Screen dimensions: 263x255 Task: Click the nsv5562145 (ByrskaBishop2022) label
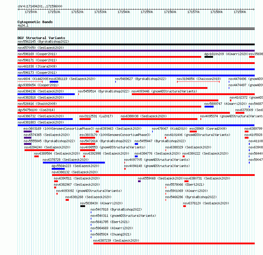43,41
